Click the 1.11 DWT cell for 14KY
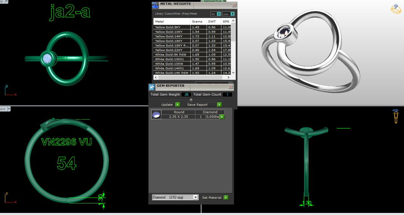Screen dimensions: 404x215 pos(214,36)
